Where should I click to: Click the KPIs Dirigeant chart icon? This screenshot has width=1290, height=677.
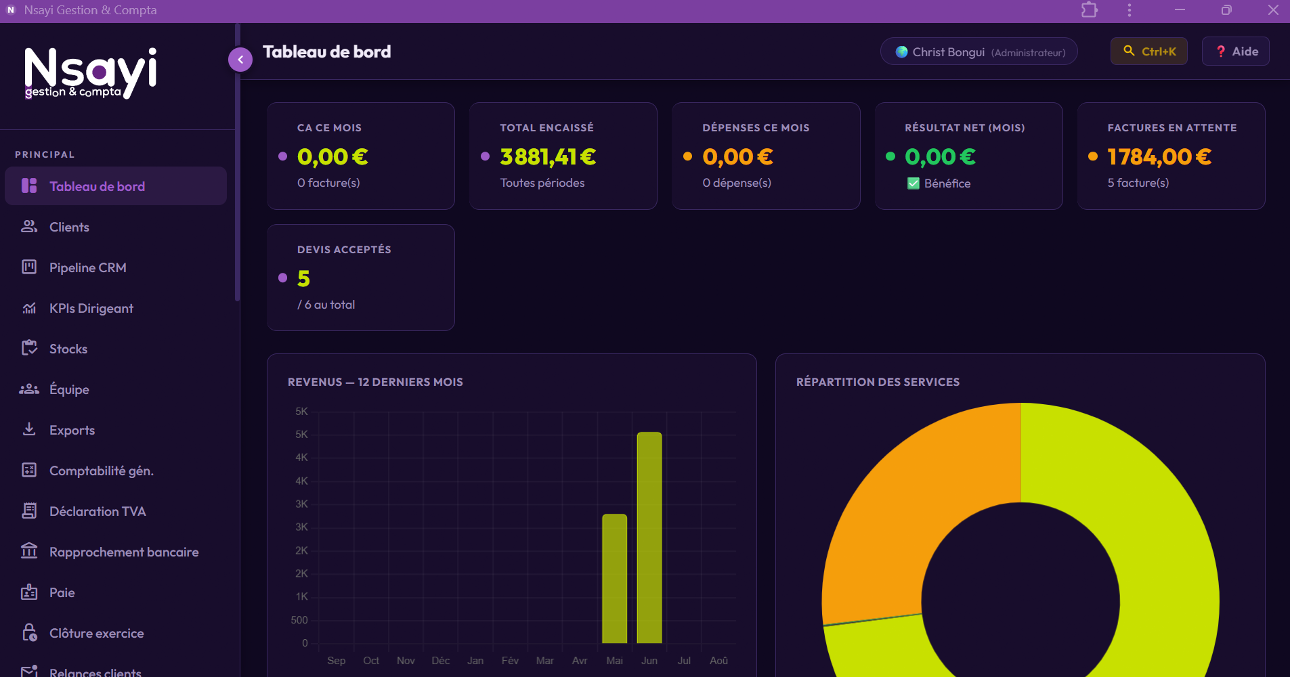click(29, 308)
